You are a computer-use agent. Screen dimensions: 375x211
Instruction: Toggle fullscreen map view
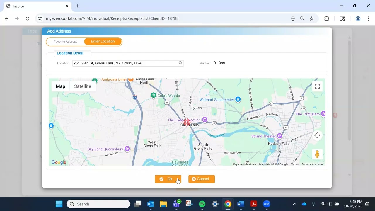317,86
